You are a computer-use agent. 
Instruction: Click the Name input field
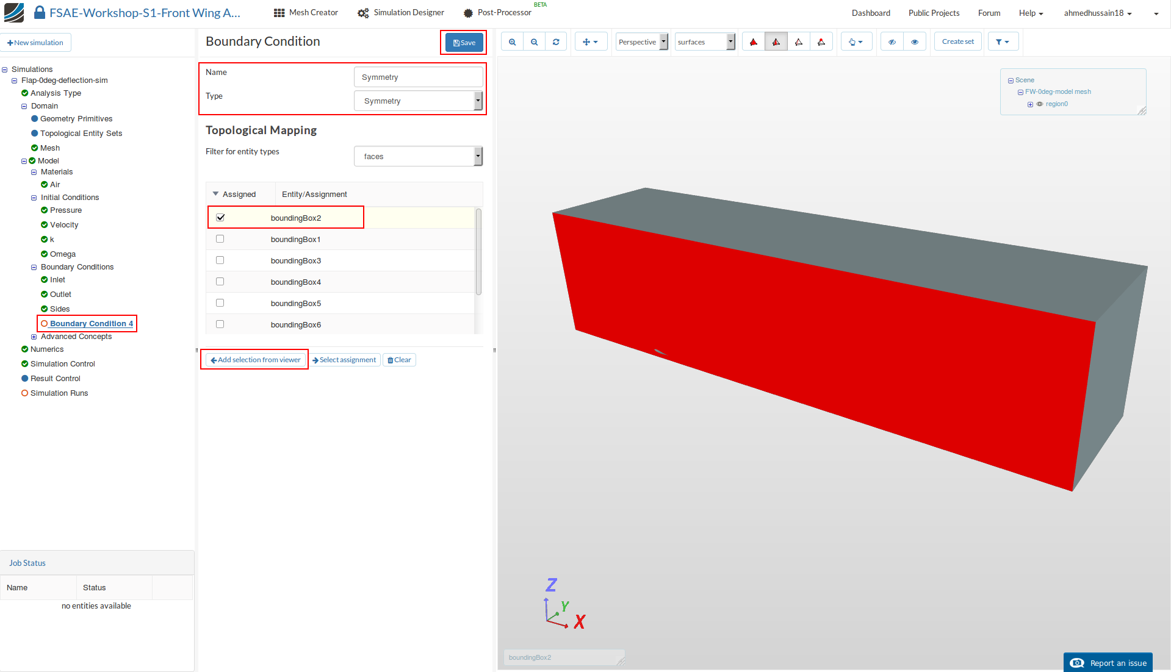(x=418, y=77)
